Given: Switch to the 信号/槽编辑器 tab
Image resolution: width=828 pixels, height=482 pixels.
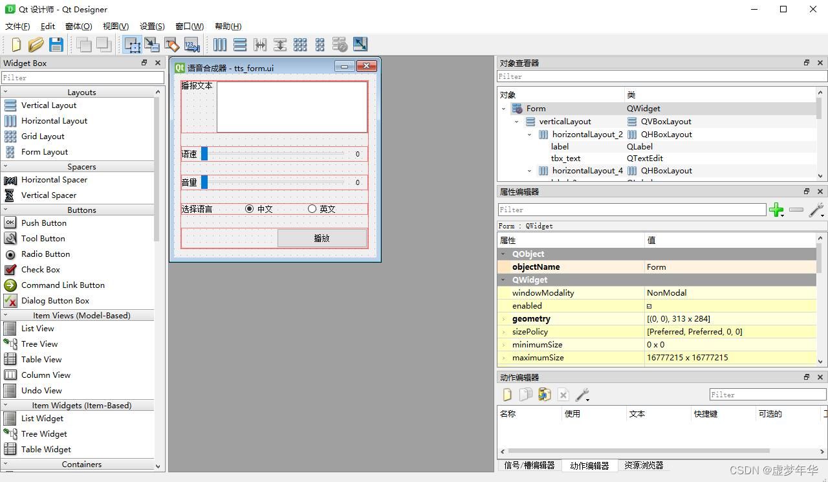Looking at the screenshot, I should pyautogui.click(x=528, y=465).
